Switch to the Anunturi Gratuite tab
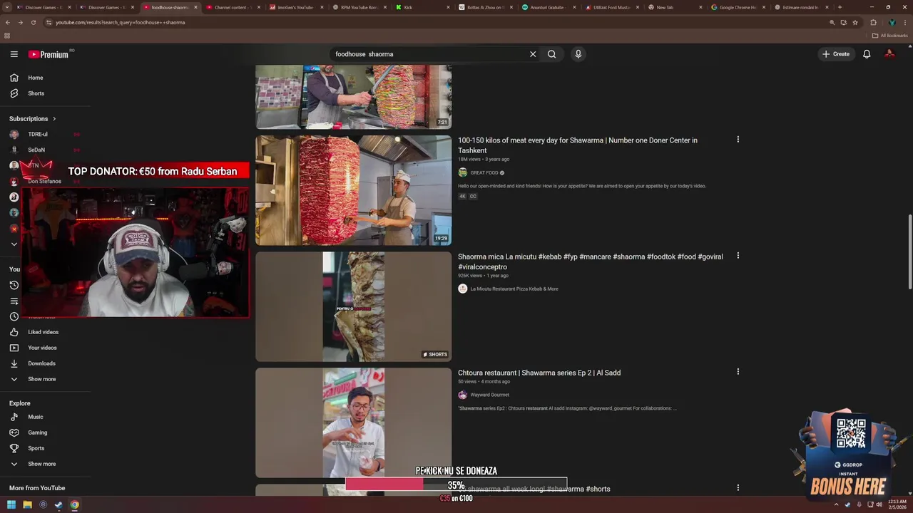This screenshot has height=513, width=913. [547, 7]
